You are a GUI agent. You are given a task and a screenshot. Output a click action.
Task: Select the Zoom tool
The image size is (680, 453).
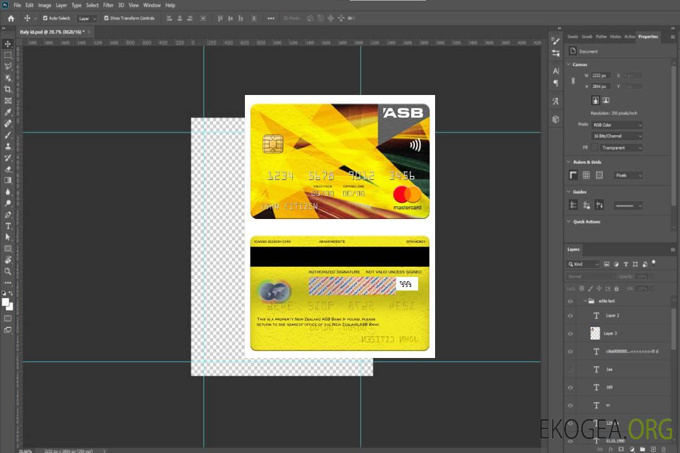click(x=8, y=271)
